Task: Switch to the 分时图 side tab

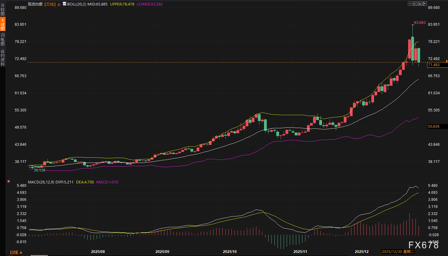Action: click(x=2, y=10)
